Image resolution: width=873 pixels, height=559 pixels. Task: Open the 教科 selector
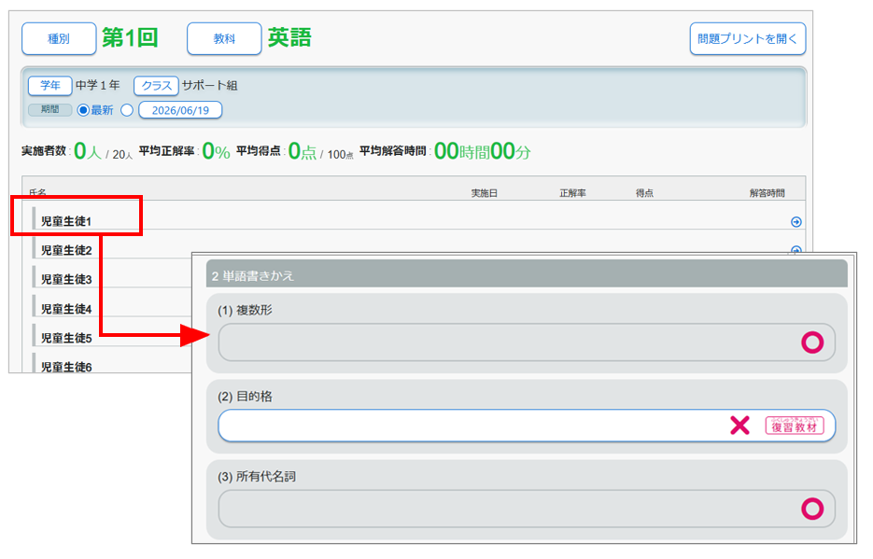224,39
